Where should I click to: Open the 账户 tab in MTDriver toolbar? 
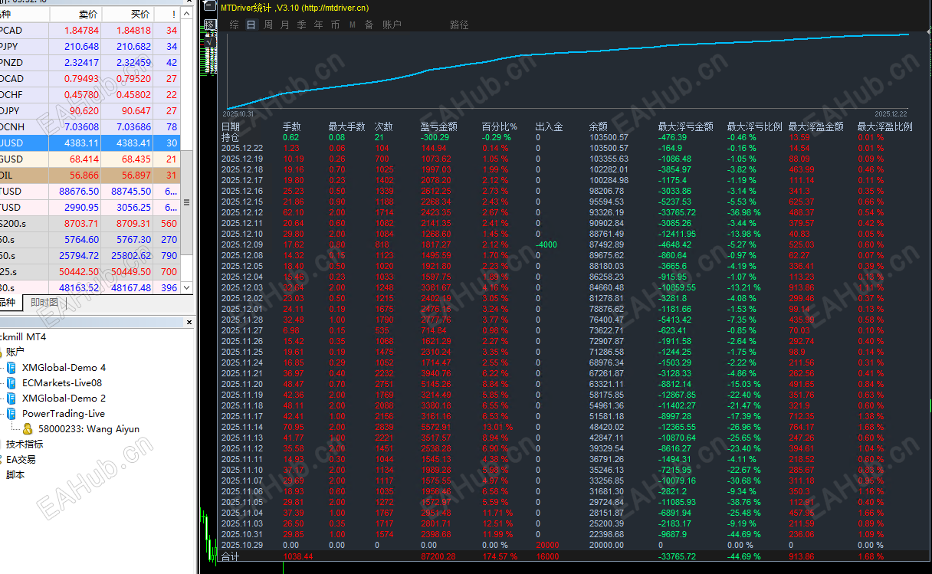click(392, 25)
